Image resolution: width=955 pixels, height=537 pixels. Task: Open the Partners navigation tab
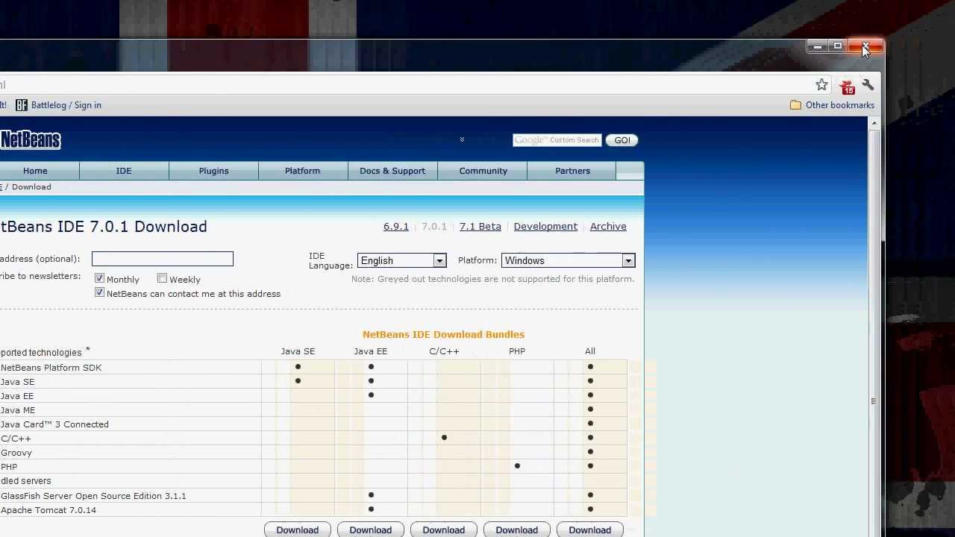572,171
